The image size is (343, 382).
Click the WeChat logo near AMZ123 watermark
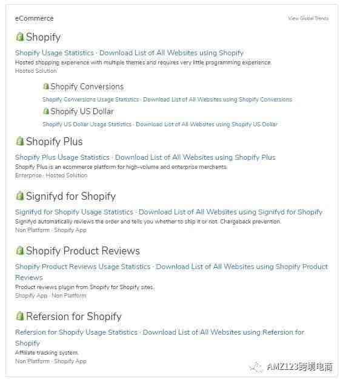pyautogui.click(x=256, y=367)
